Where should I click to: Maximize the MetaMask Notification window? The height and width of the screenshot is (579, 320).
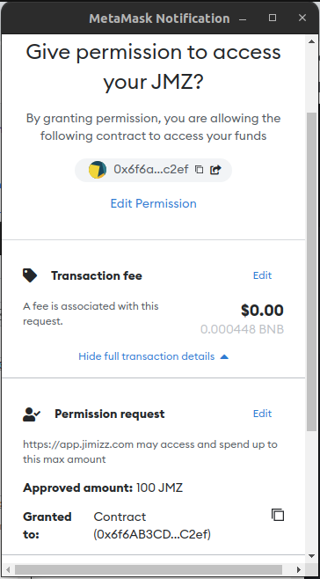coord(273,18)
